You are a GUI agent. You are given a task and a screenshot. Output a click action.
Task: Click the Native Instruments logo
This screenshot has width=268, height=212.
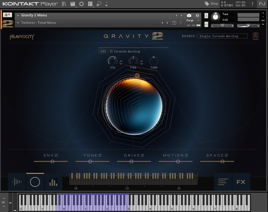click(x=262, y=4)
